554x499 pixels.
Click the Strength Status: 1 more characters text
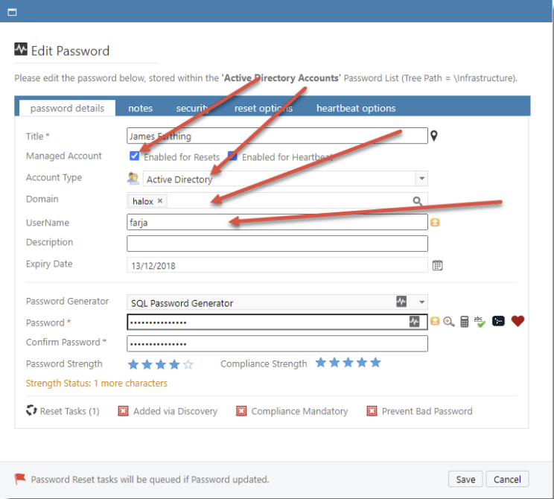click(97, 383)
